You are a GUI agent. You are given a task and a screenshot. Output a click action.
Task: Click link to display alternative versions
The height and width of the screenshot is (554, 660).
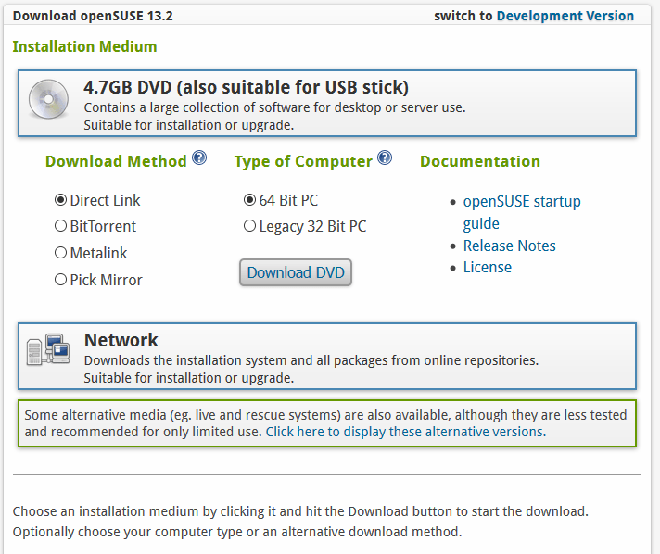coord(406,432)
